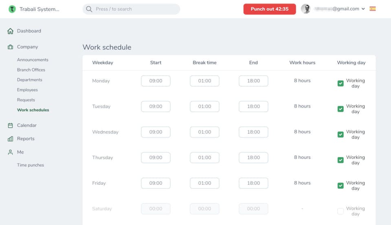Image resolution: width=391 pixels, height=225 pixels.
Task: Focus the Press / to search box
Action: click(x=134, y=9)
